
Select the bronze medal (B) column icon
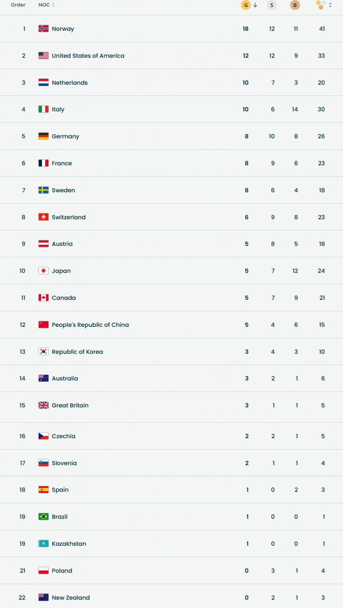[x=295, y=5]
